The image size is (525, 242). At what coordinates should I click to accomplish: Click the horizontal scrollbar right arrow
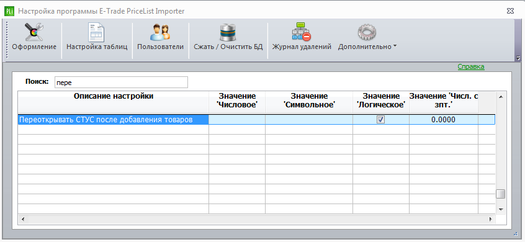click(490, 220)
